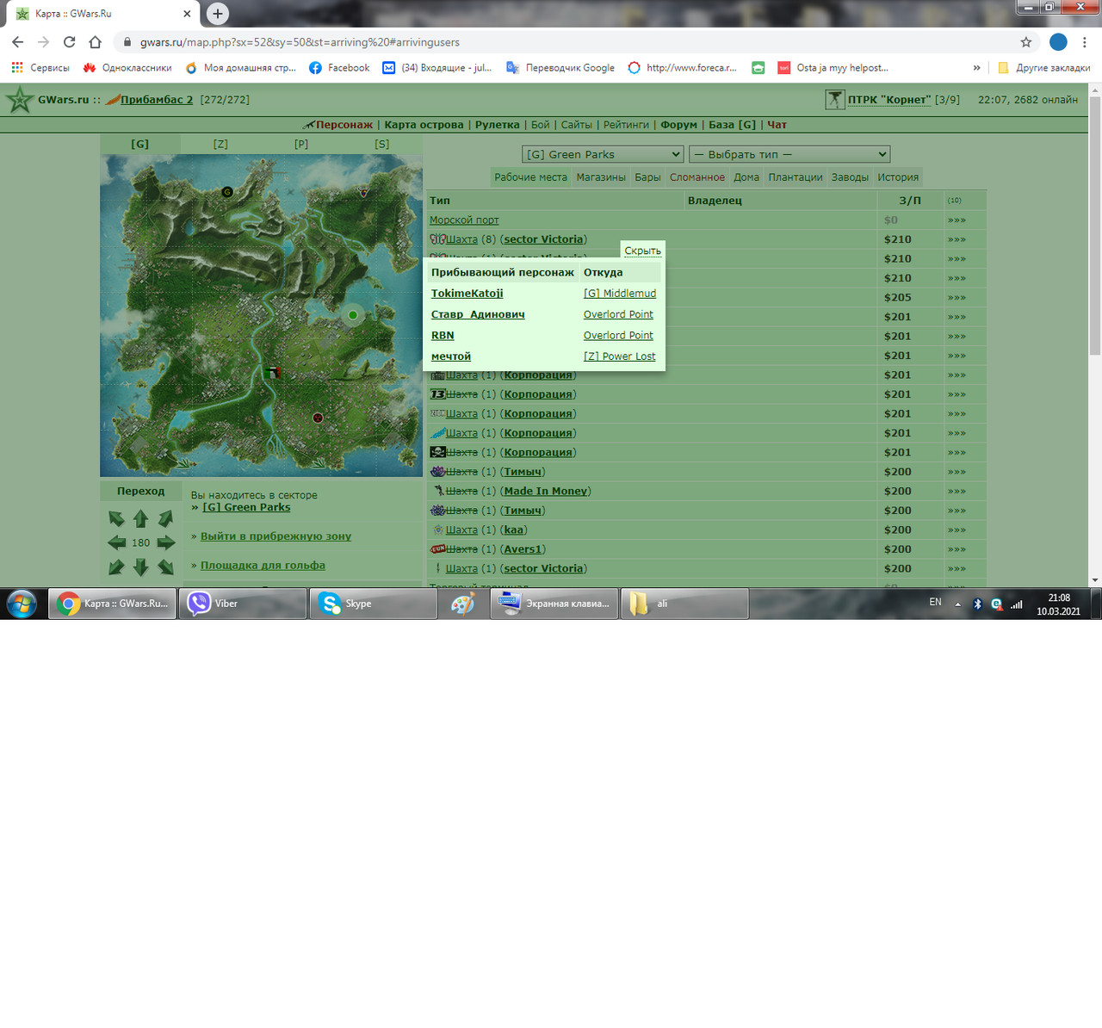Open the Viber taskbar app

(243, 604)
